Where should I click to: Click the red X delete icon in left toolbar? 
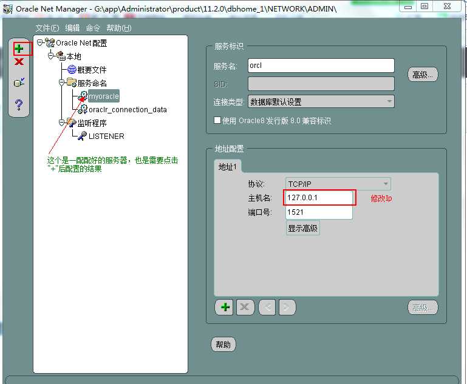pos(19,62)
